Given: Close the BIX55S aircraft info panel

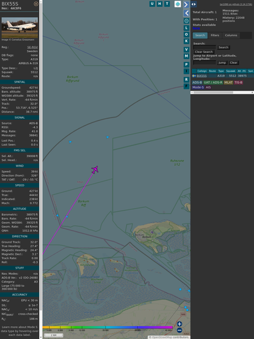Looking at the screenshot, I should point(36,4).
